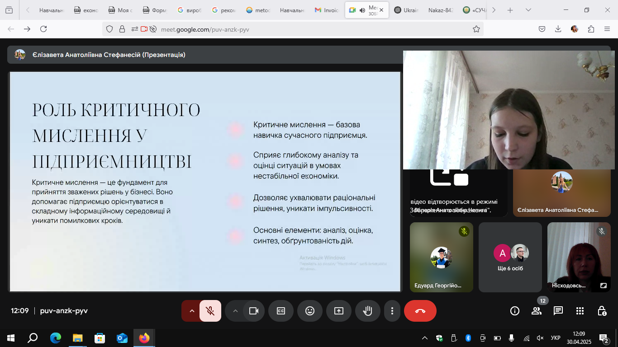
Task: Turn on closed captions
Action: pos(280,311)
